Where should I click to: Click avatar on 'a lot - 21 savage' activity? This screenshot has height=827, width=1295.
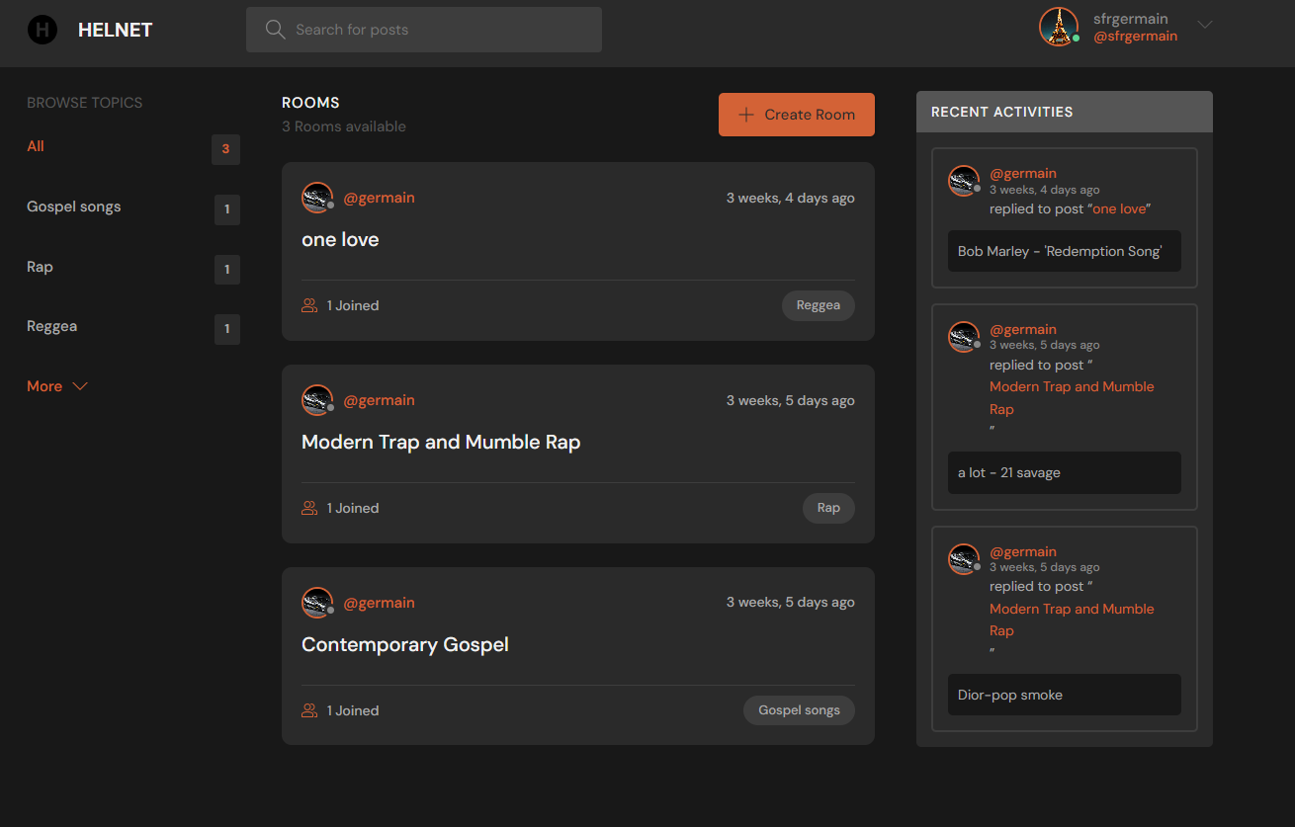pyautogui.click(x=964, y=337)
